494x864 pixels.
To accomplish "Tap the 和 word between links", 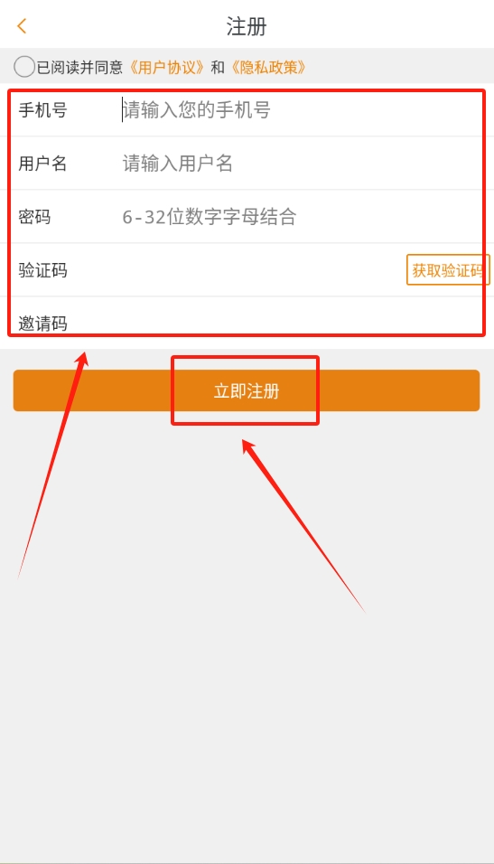I will (218, 67).
